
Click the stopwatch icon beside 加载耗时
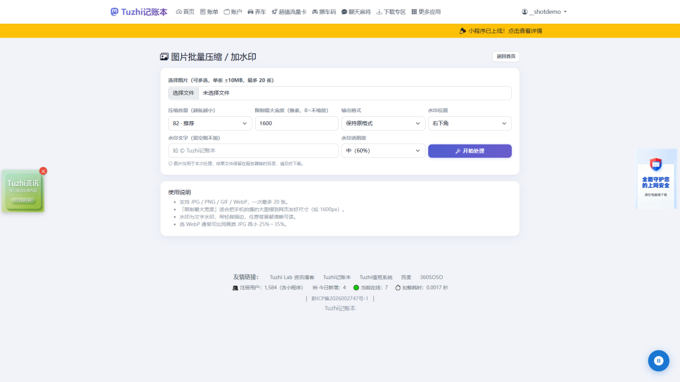pyautogui.click(x=398, y=288)
